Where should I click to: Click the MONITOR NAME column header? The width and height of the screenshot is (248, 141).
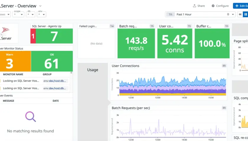point(13,74)
